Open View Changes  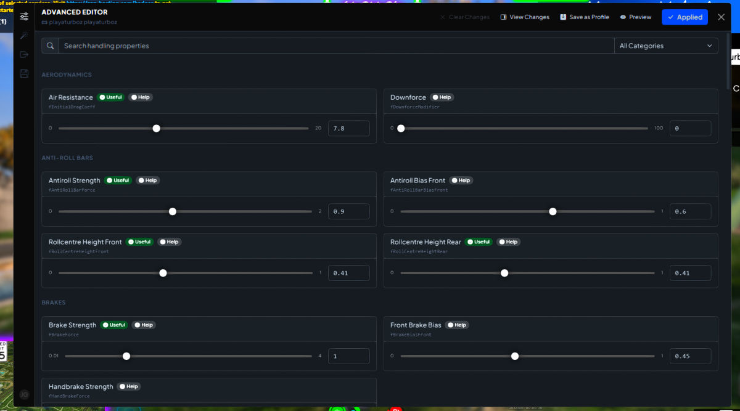click(x=525, y=17)
